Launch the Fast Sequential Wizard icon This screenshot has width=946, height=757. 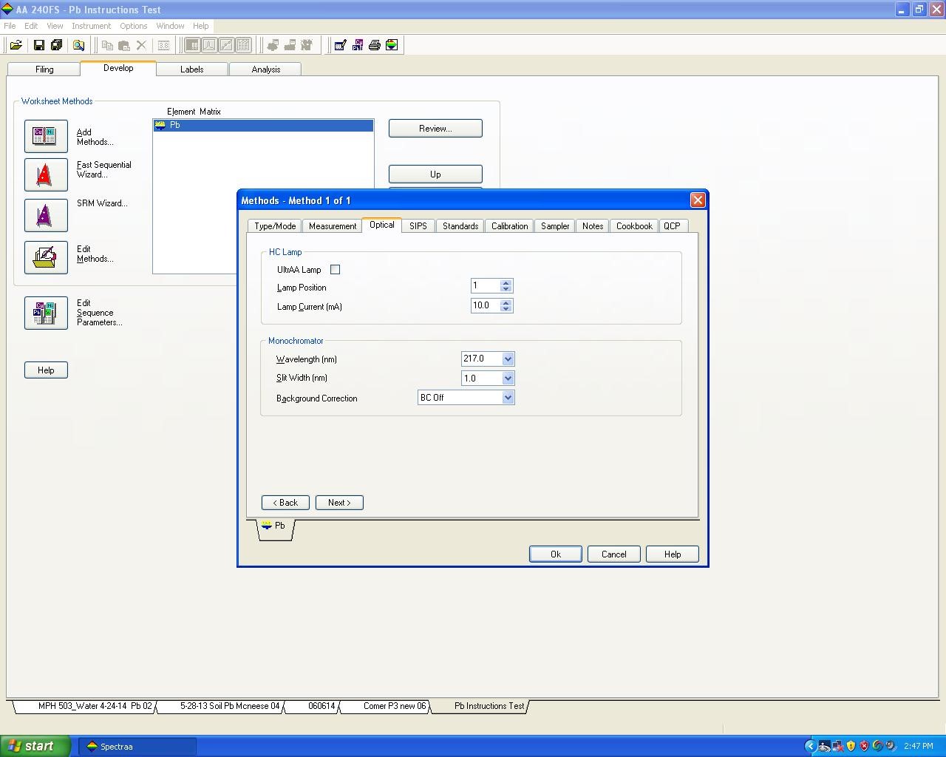46,175
